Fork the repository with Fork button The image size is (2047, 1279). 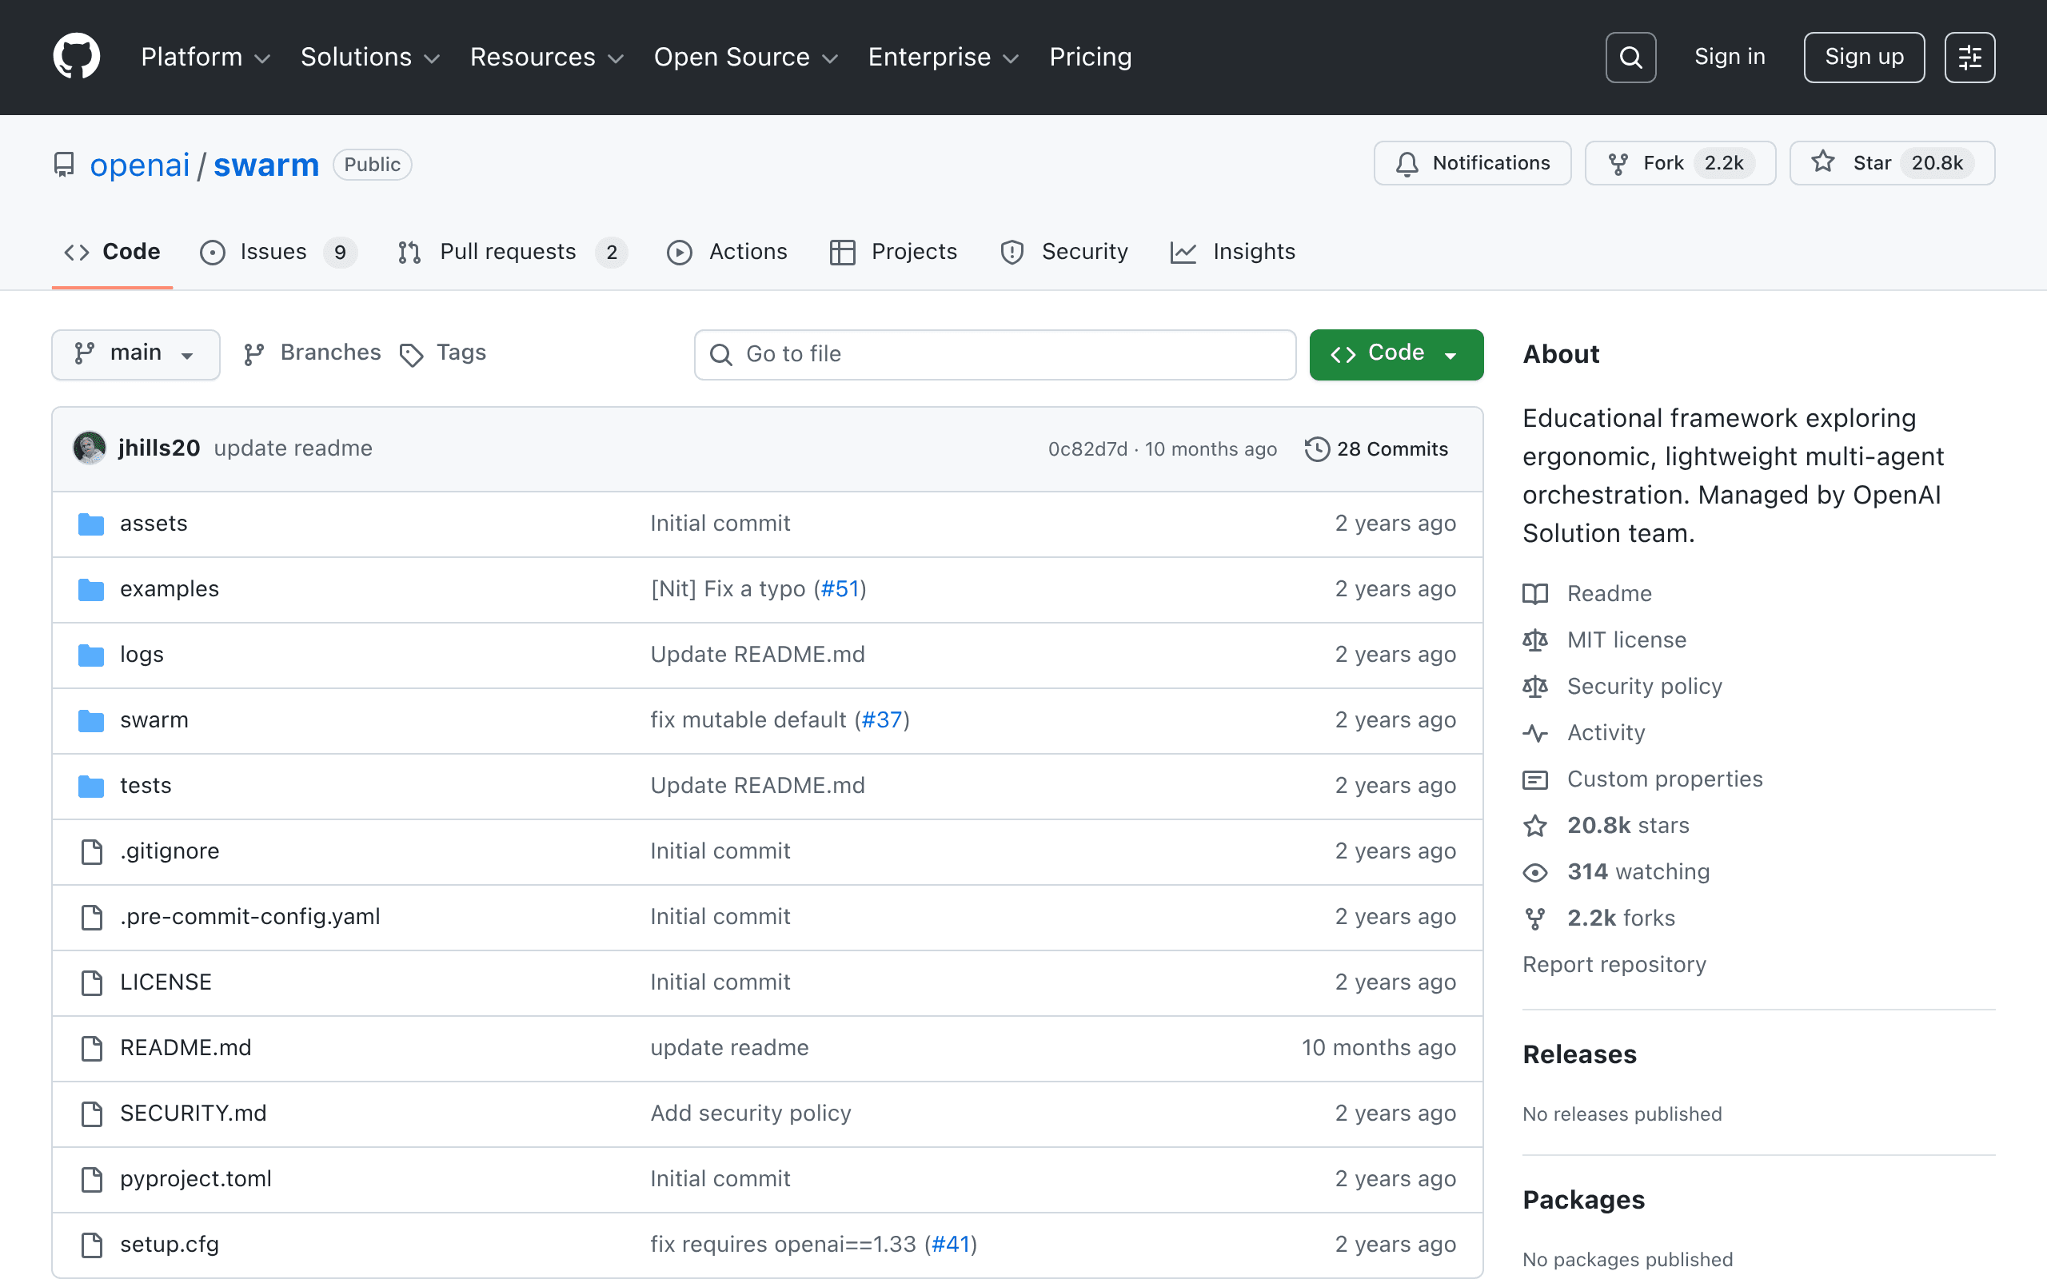coord(1680,163)
